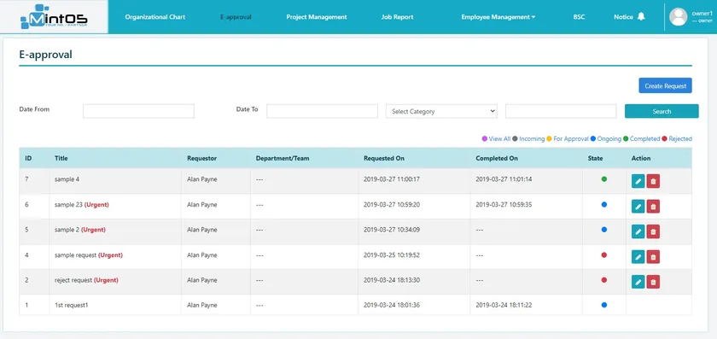Expand the Employee Management menu
Viewport: 717px width, 339px height.
click(x=498, y=17)
